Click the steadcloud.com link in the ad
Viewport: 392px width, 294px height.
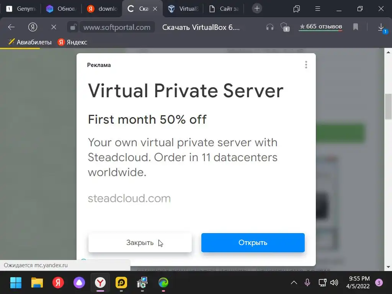pos(129,199)
